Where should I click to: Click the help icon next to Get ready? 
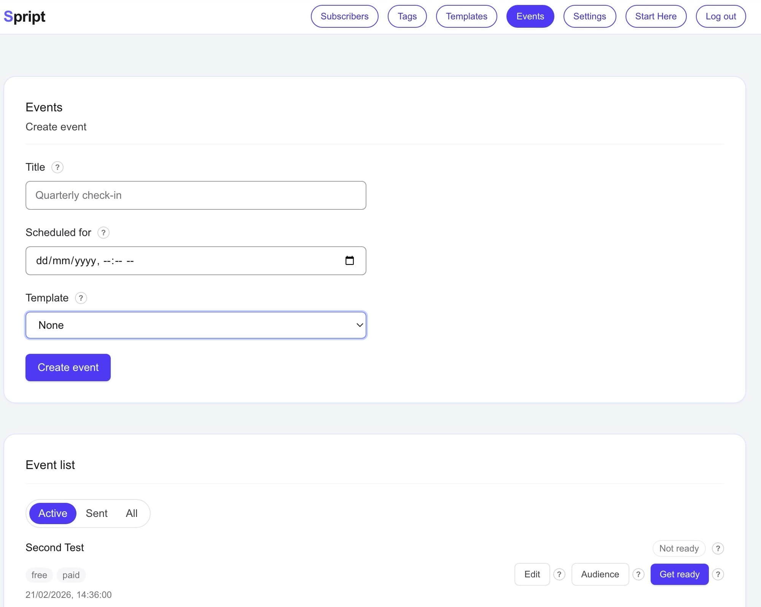[x=718, y=574]
